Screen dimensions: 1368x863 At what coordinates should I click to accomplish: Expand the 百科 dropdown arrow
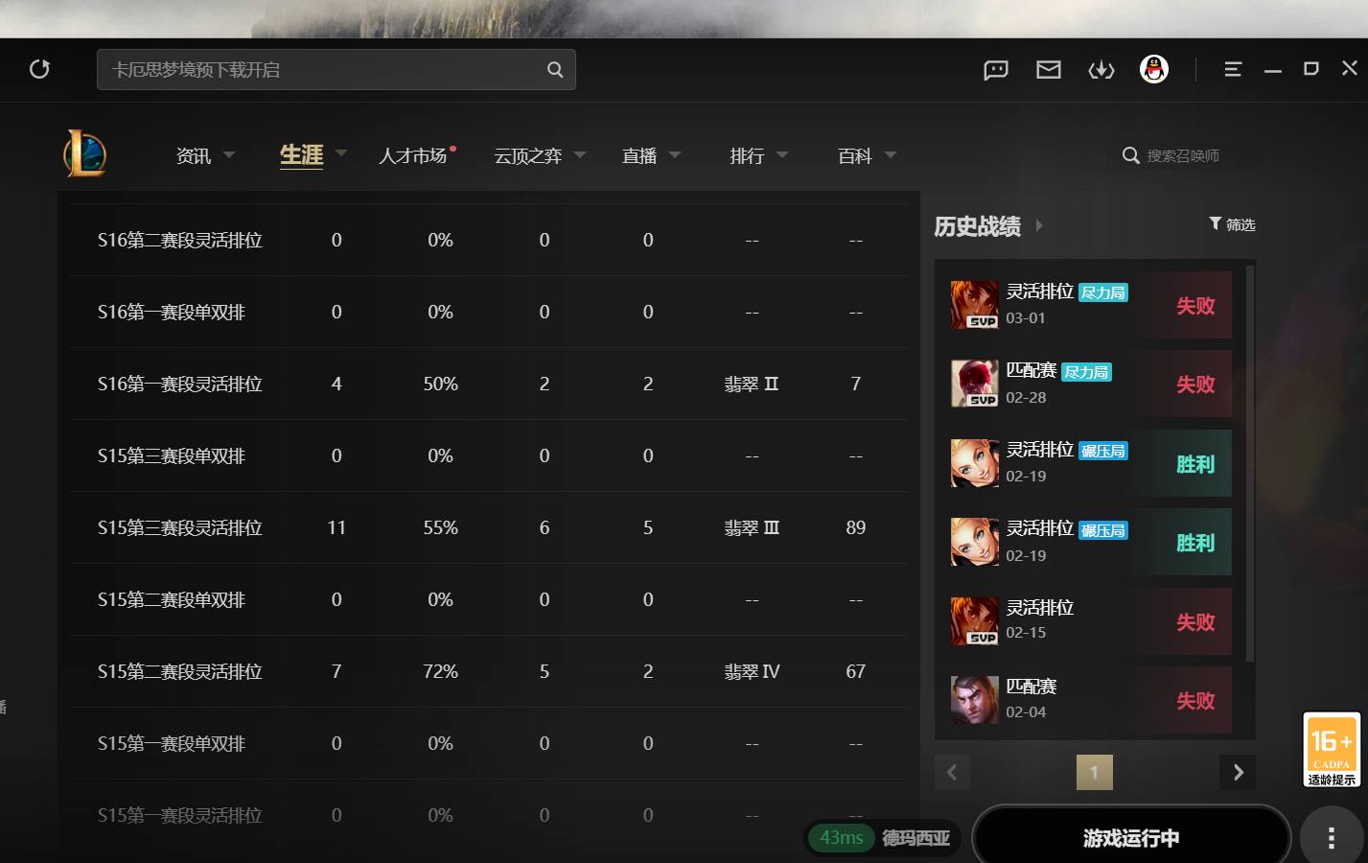[x=891, y=154]
